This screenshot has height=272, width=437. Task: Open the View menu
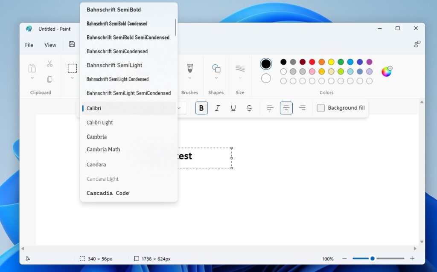(50, 45)
